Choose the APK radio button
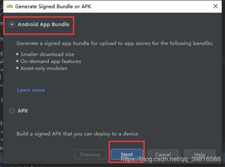The height and width of the screenshot is (167, 225). coord(12,111)
